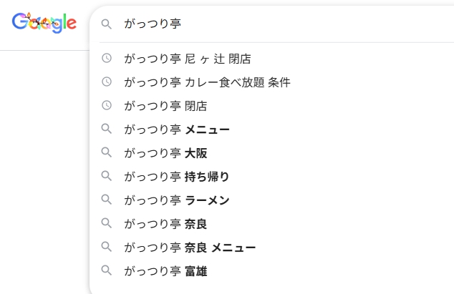The image size is (454, 294).
Task: Click search icon beside がっつり亭 富雄
Action: (107, 270)
